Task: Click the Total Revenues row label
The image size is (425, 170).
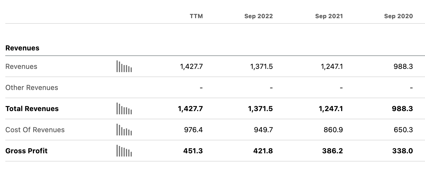Action: 32,109
